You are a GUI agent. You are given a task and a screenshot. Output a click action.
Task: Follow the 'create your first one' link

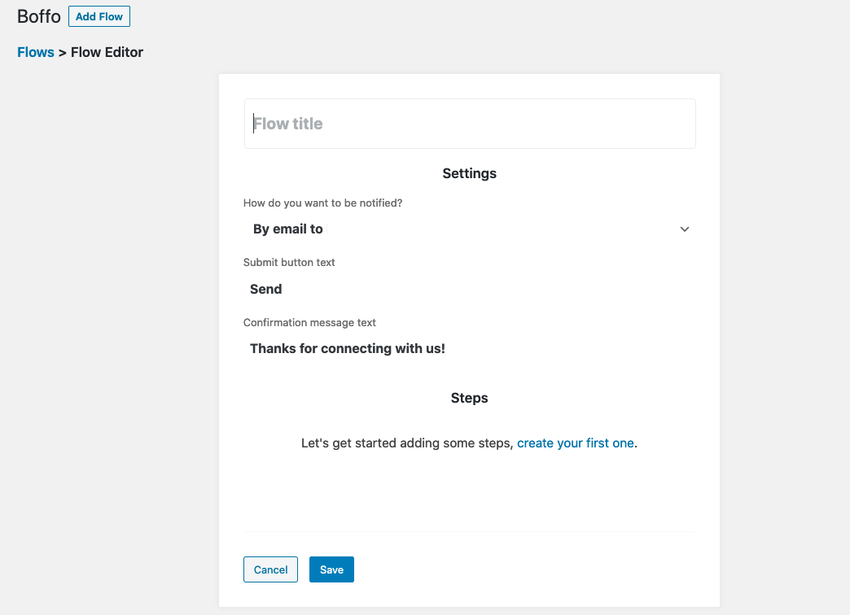point(575,443)
